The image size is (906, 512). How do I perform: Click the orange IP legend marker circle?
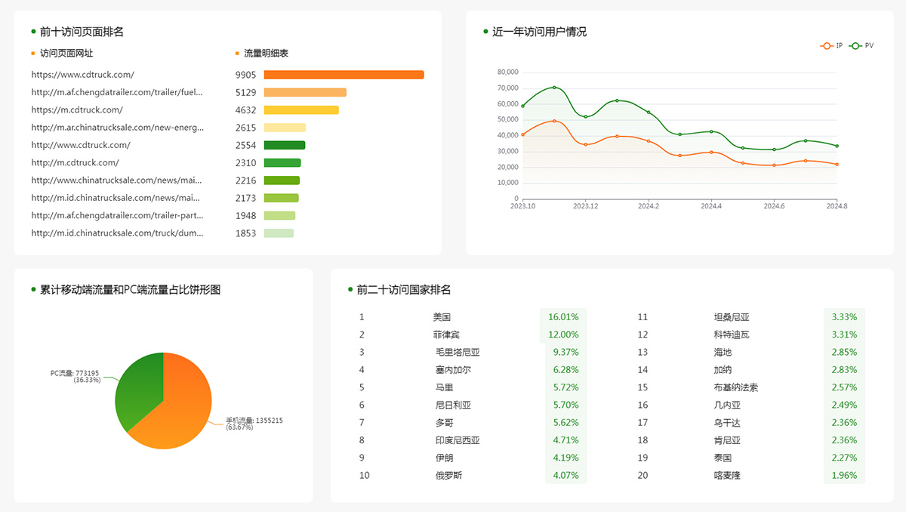[x=827, y=45]
